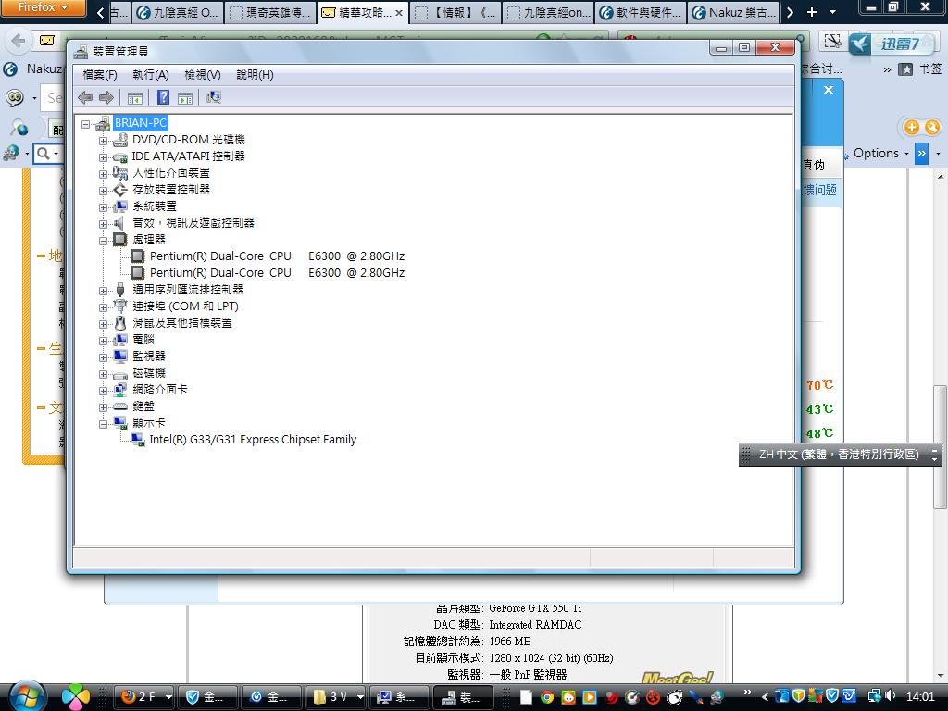This screenshot has width=948, height=711.
Task: Click Intel G33/G31 display adapter icon
Action: pos(138,440)
